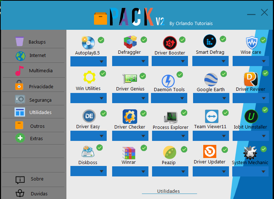Toggle the green check beside Defraggler
This screenshot has width=274, height=199.
point(144,40)
